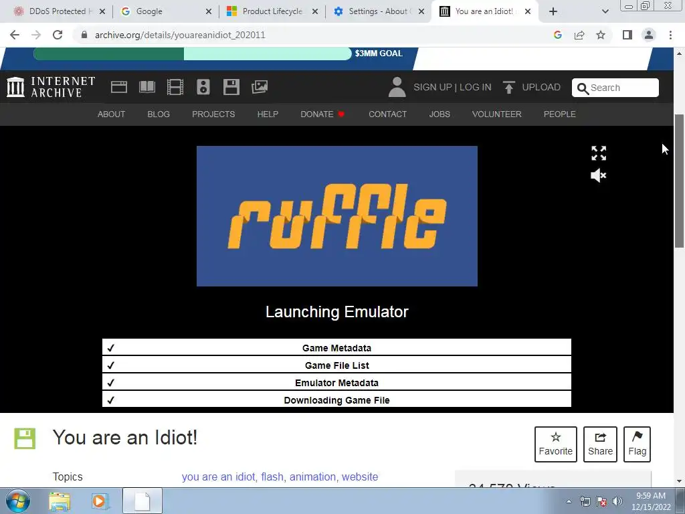Open the VOLUNTEER link

pyautogui.click(x=497, y=114)
